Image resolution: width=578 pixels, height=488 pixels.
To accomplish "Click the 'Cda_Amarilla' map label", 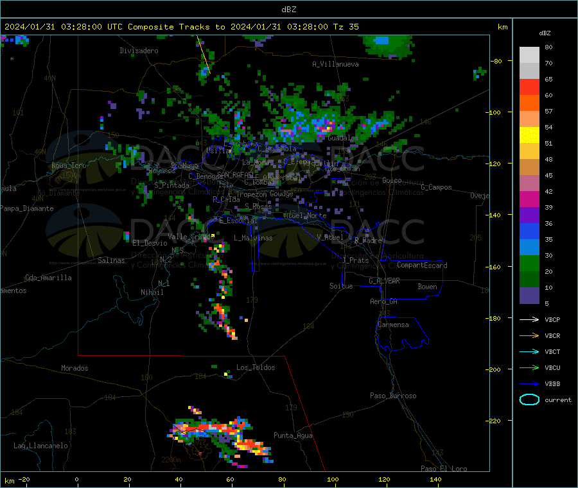I will click(x=48, y=278).
